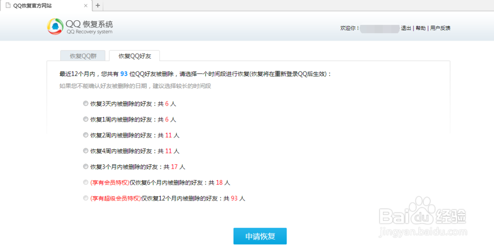The width and height of the screenshot is (494, 249).
Task: Click the red (享有超级会员特权) label
Action: (116, 198)
